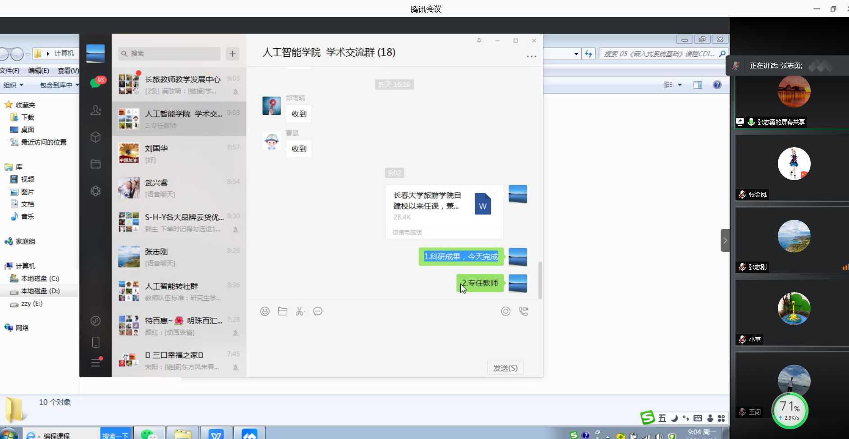
Task: Pin the WeChat window on top
Action: tap(479, 41)
